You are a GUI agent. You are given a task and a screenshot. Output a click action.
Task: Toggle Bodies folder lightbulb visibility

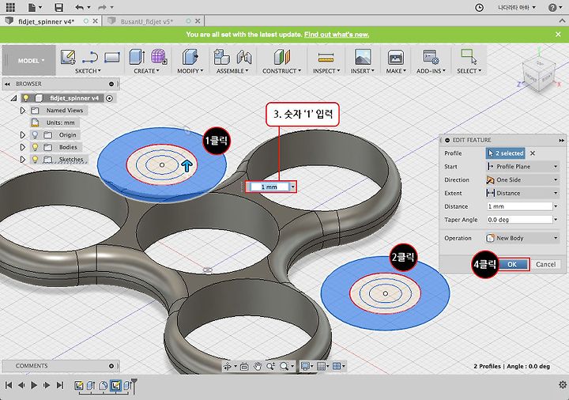35,147
